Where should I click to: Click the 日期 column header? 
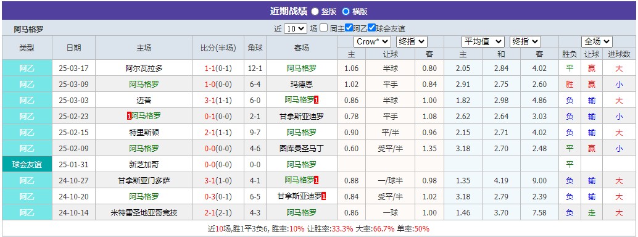(x=73, y=48)
